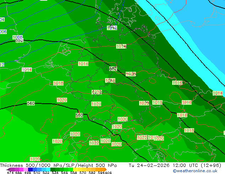Select the dark blue legend swatch
The image size is (225, 174).
(30, 169)
